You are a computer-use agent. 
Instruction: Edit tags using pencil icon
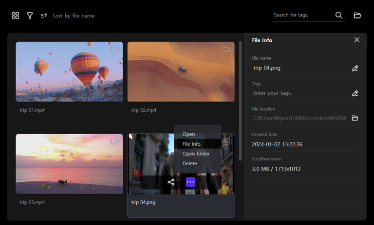pos(355,93)
